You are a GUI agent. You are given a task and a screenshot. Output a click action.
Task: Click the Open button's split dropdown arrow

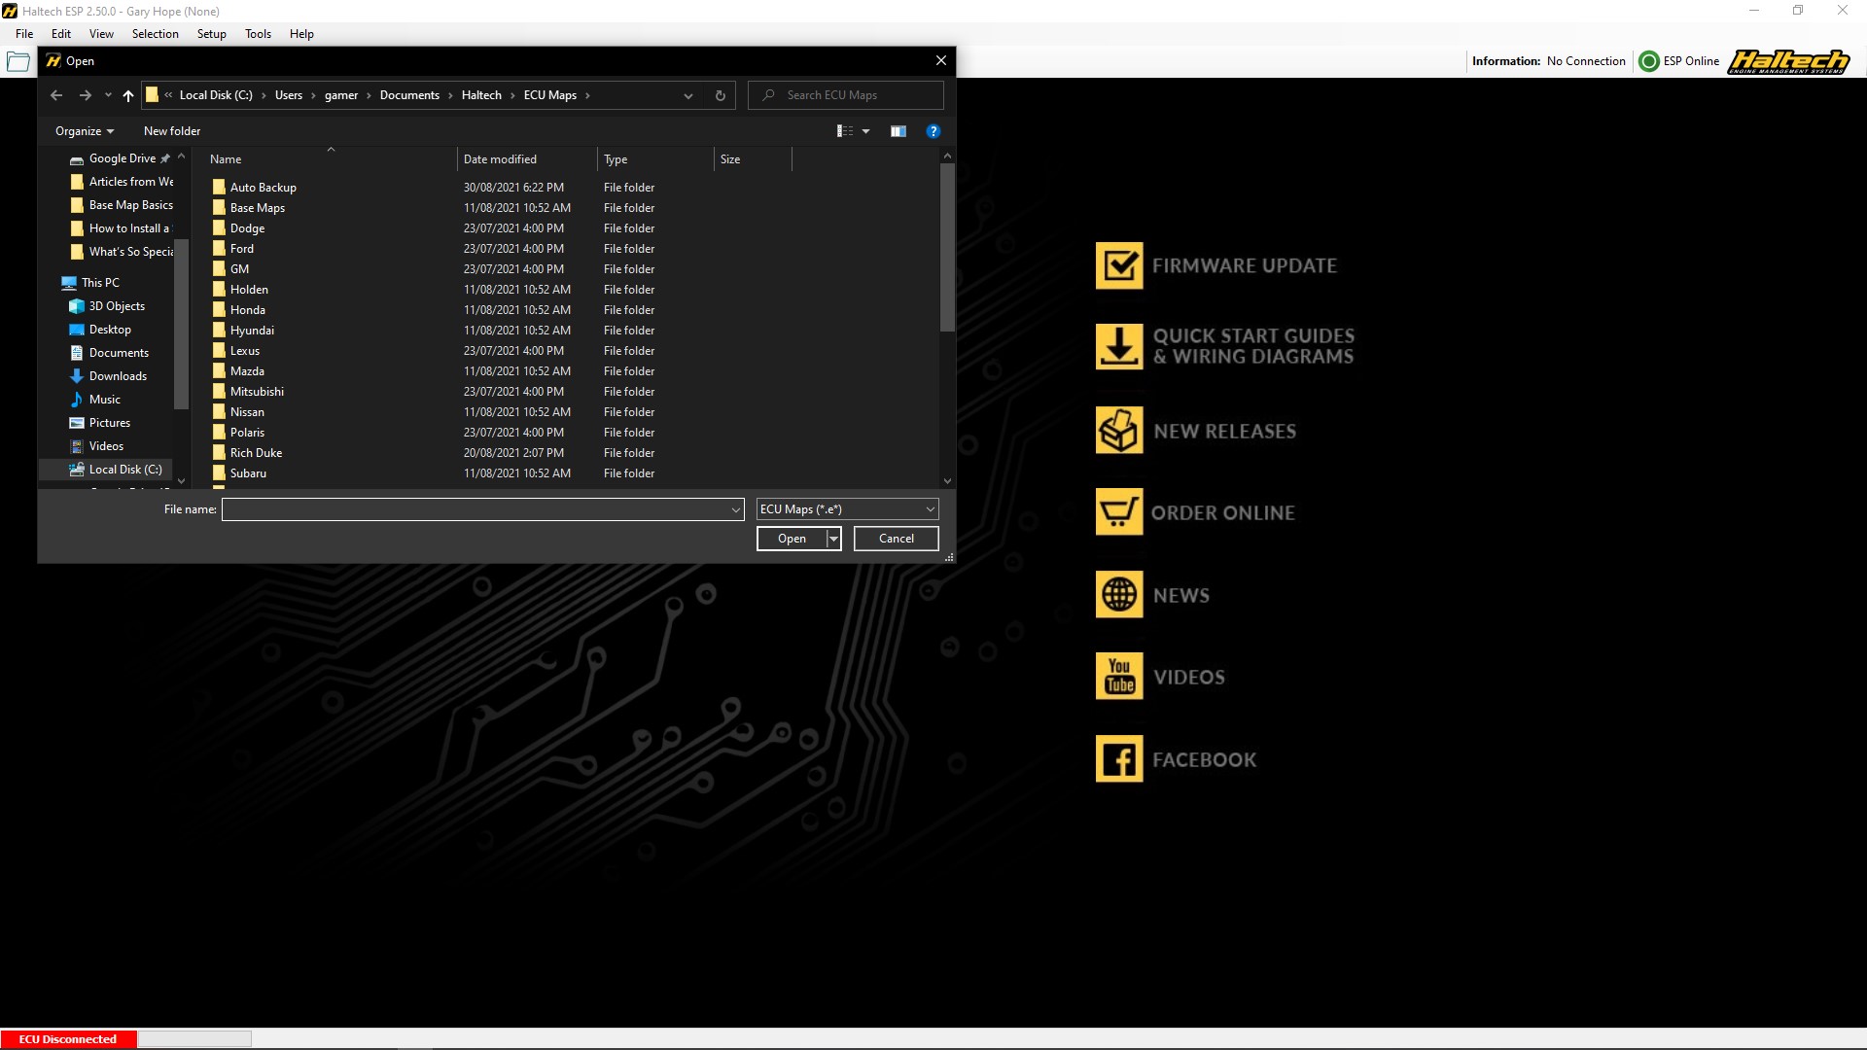click(x=833, y=539)
